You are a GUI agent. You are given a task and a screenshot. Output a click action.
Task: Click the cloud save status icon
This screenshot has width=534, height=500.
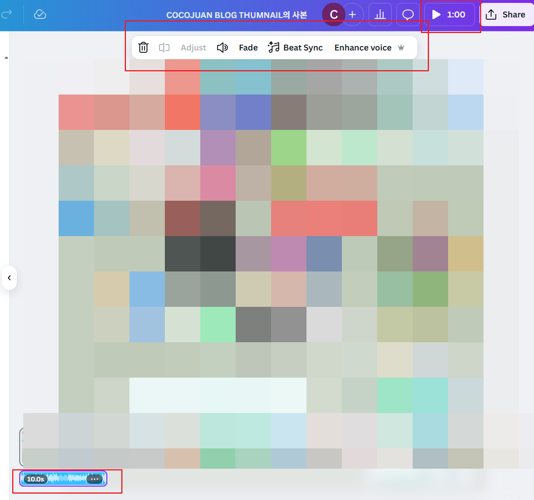[40, 15]
